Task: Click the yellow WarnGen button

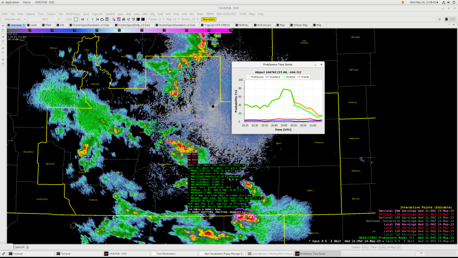Action: 209,19
